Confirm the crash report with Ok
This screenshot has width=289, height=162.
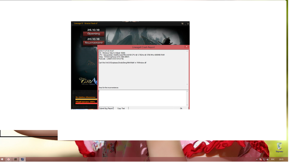[x=181, y=108]
